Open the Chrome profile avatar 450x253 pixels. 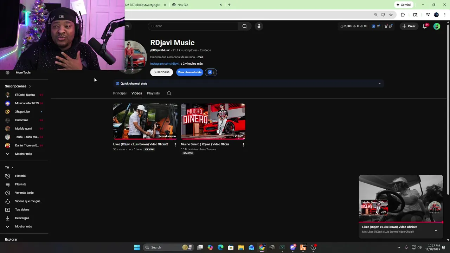click(x=436, y=15)
